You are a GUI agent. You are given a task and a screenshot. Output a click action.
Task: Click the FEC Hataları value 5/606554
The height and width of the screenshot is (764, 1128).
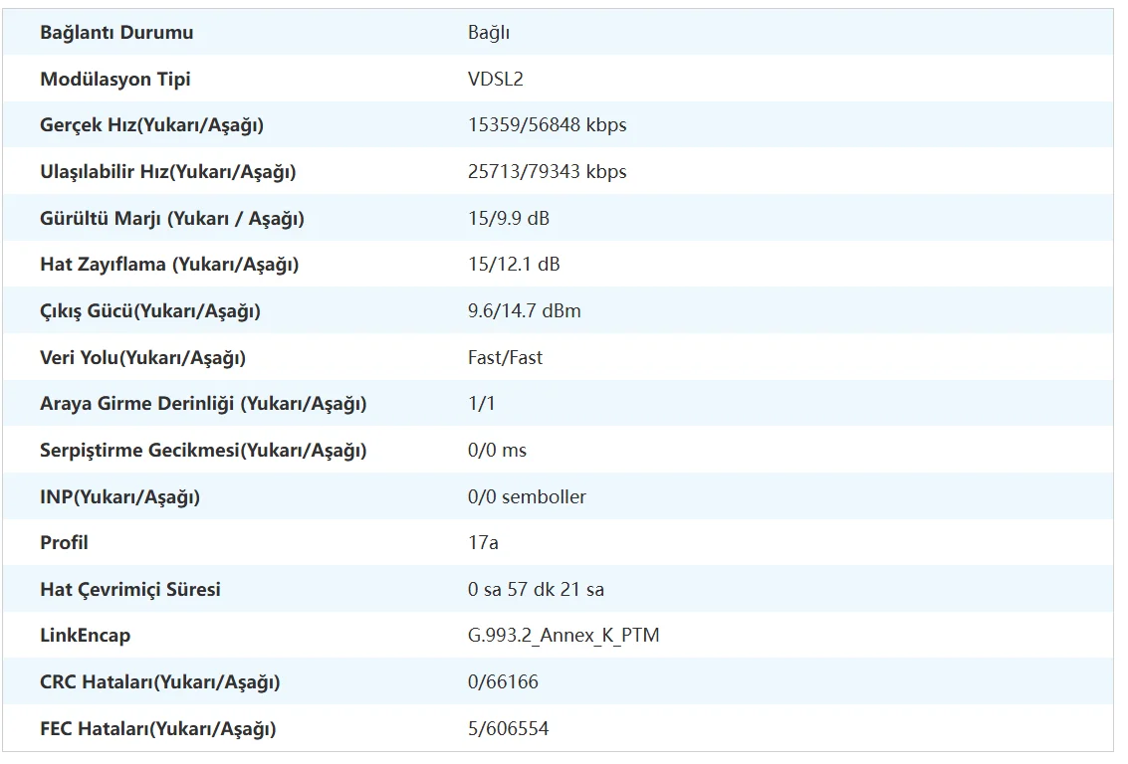pyautogui.click(x=508, y=729)
